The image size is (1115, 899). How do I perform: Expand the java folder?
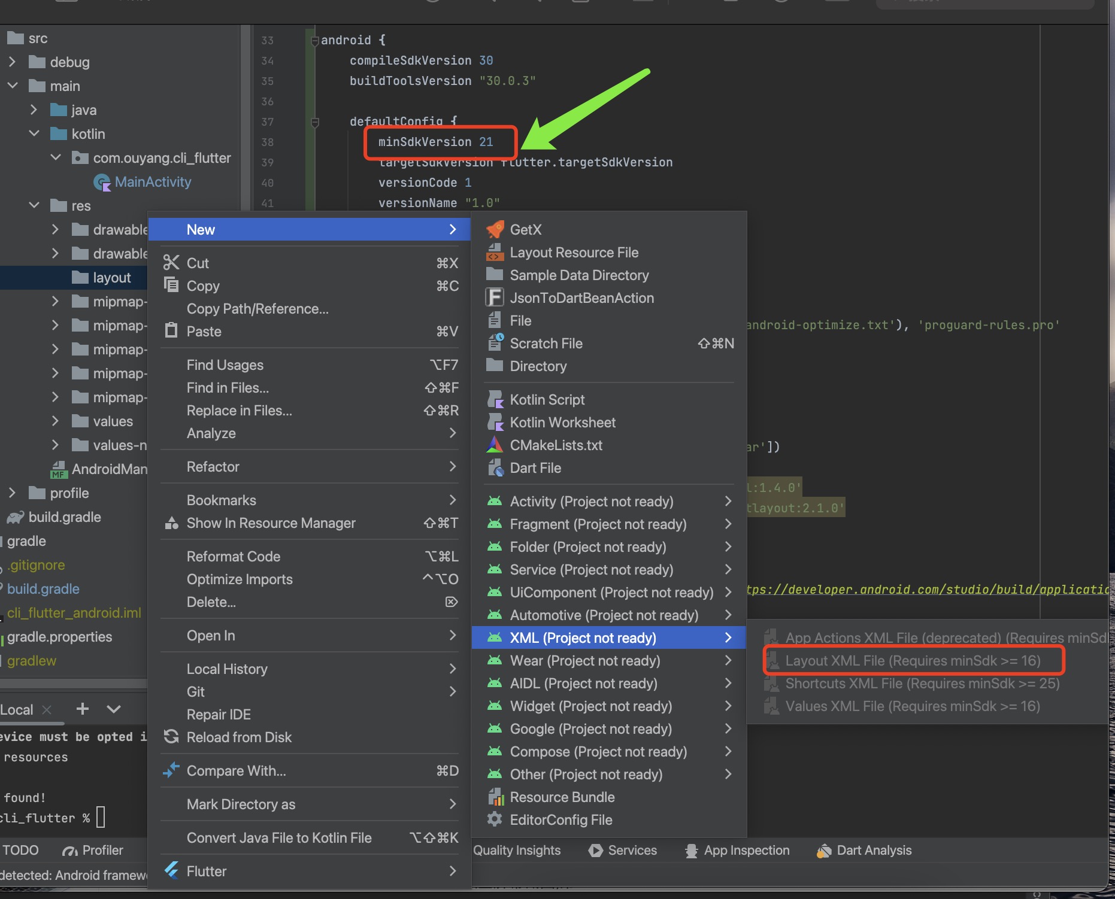pos(34,110)
